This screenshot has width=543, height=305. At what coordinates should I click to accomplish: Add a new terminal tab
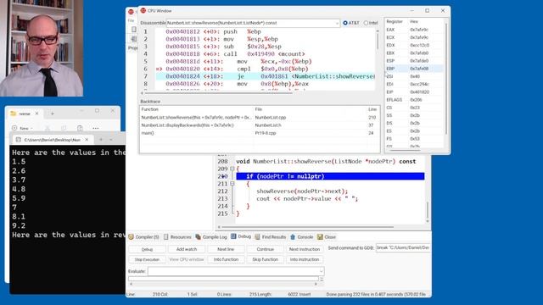[x=101, y=140]
